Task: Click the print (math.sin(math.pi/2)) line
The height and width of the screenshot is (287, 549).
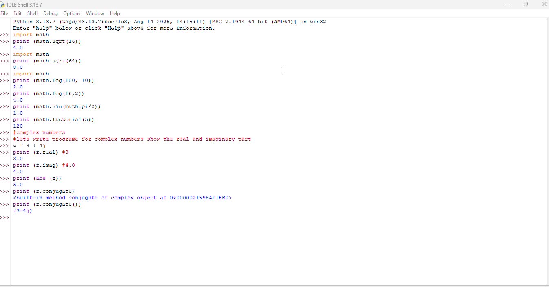Action: [x=57, y=107]
